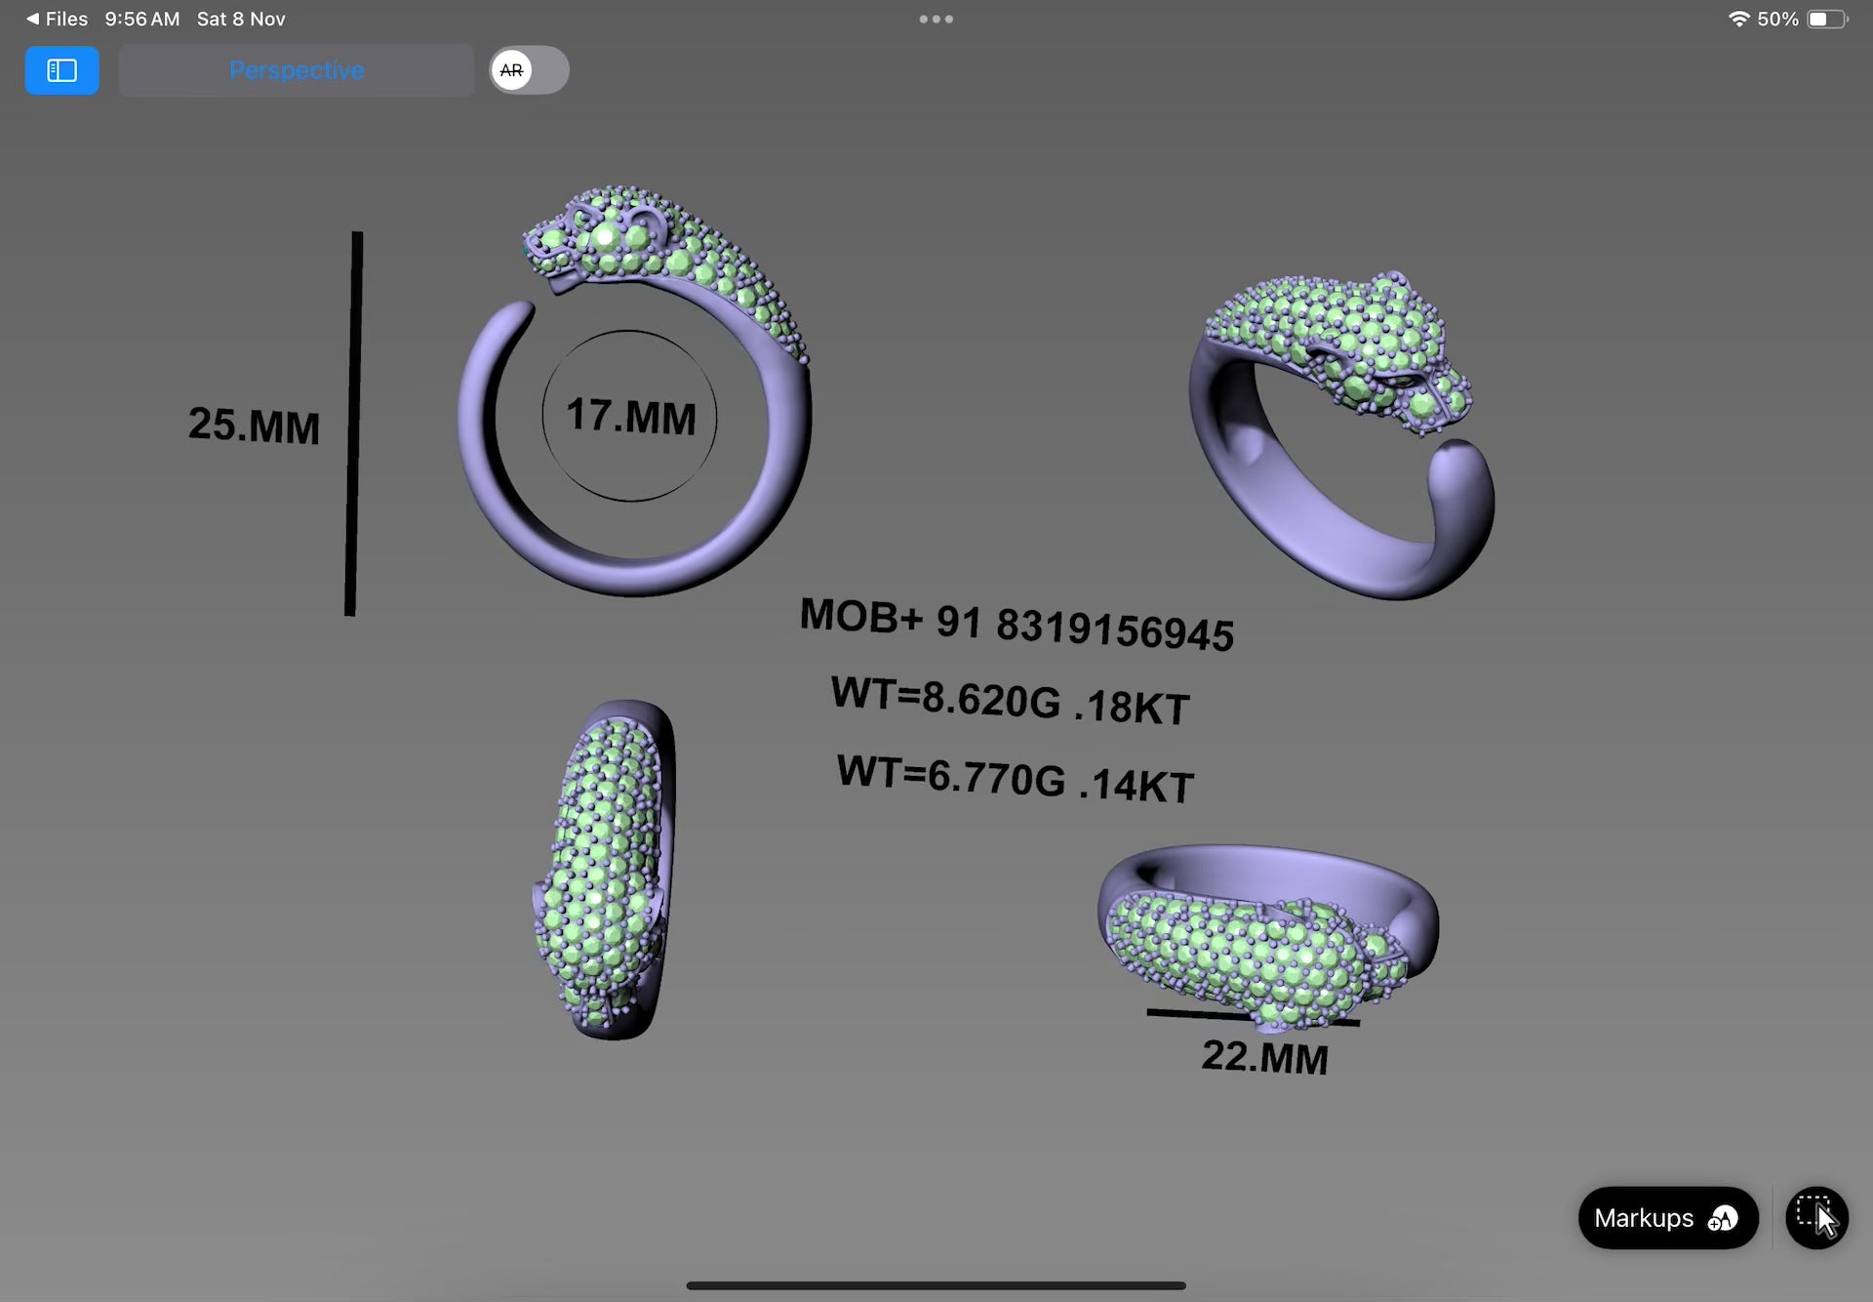Select the 22.MM width dimension label
The height and width of the screenshot is (1302, 1873).
coord(1264,1057)
